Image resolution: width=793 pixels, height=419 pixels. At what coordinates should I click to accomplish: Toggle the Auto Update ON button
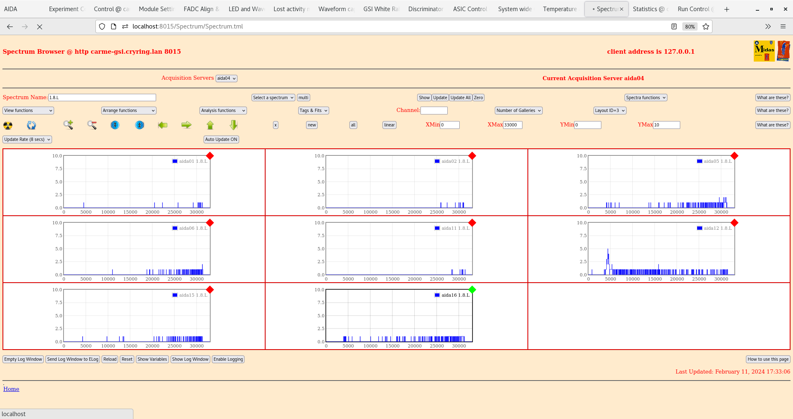(x=221, y=139)
